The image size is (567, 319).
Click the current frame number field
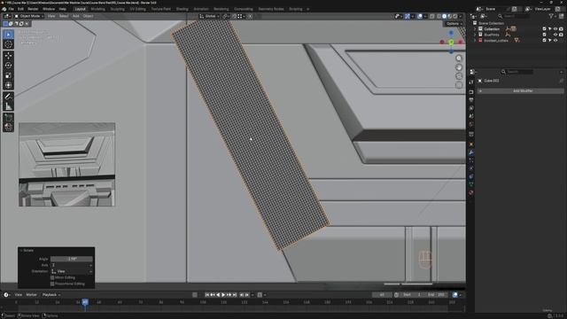(x=382, y=295)
